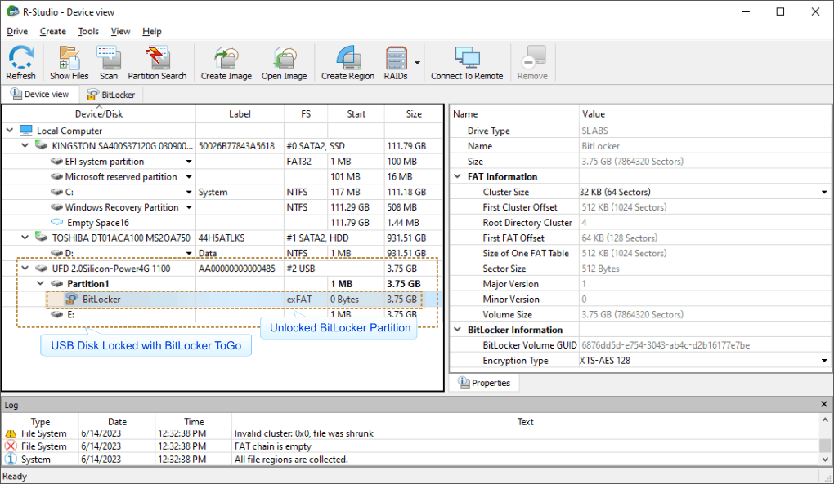Viewport: 834px width, 484px height.
Task: Select the Windows Recovery Partition icon
Action: pos(56,207)
